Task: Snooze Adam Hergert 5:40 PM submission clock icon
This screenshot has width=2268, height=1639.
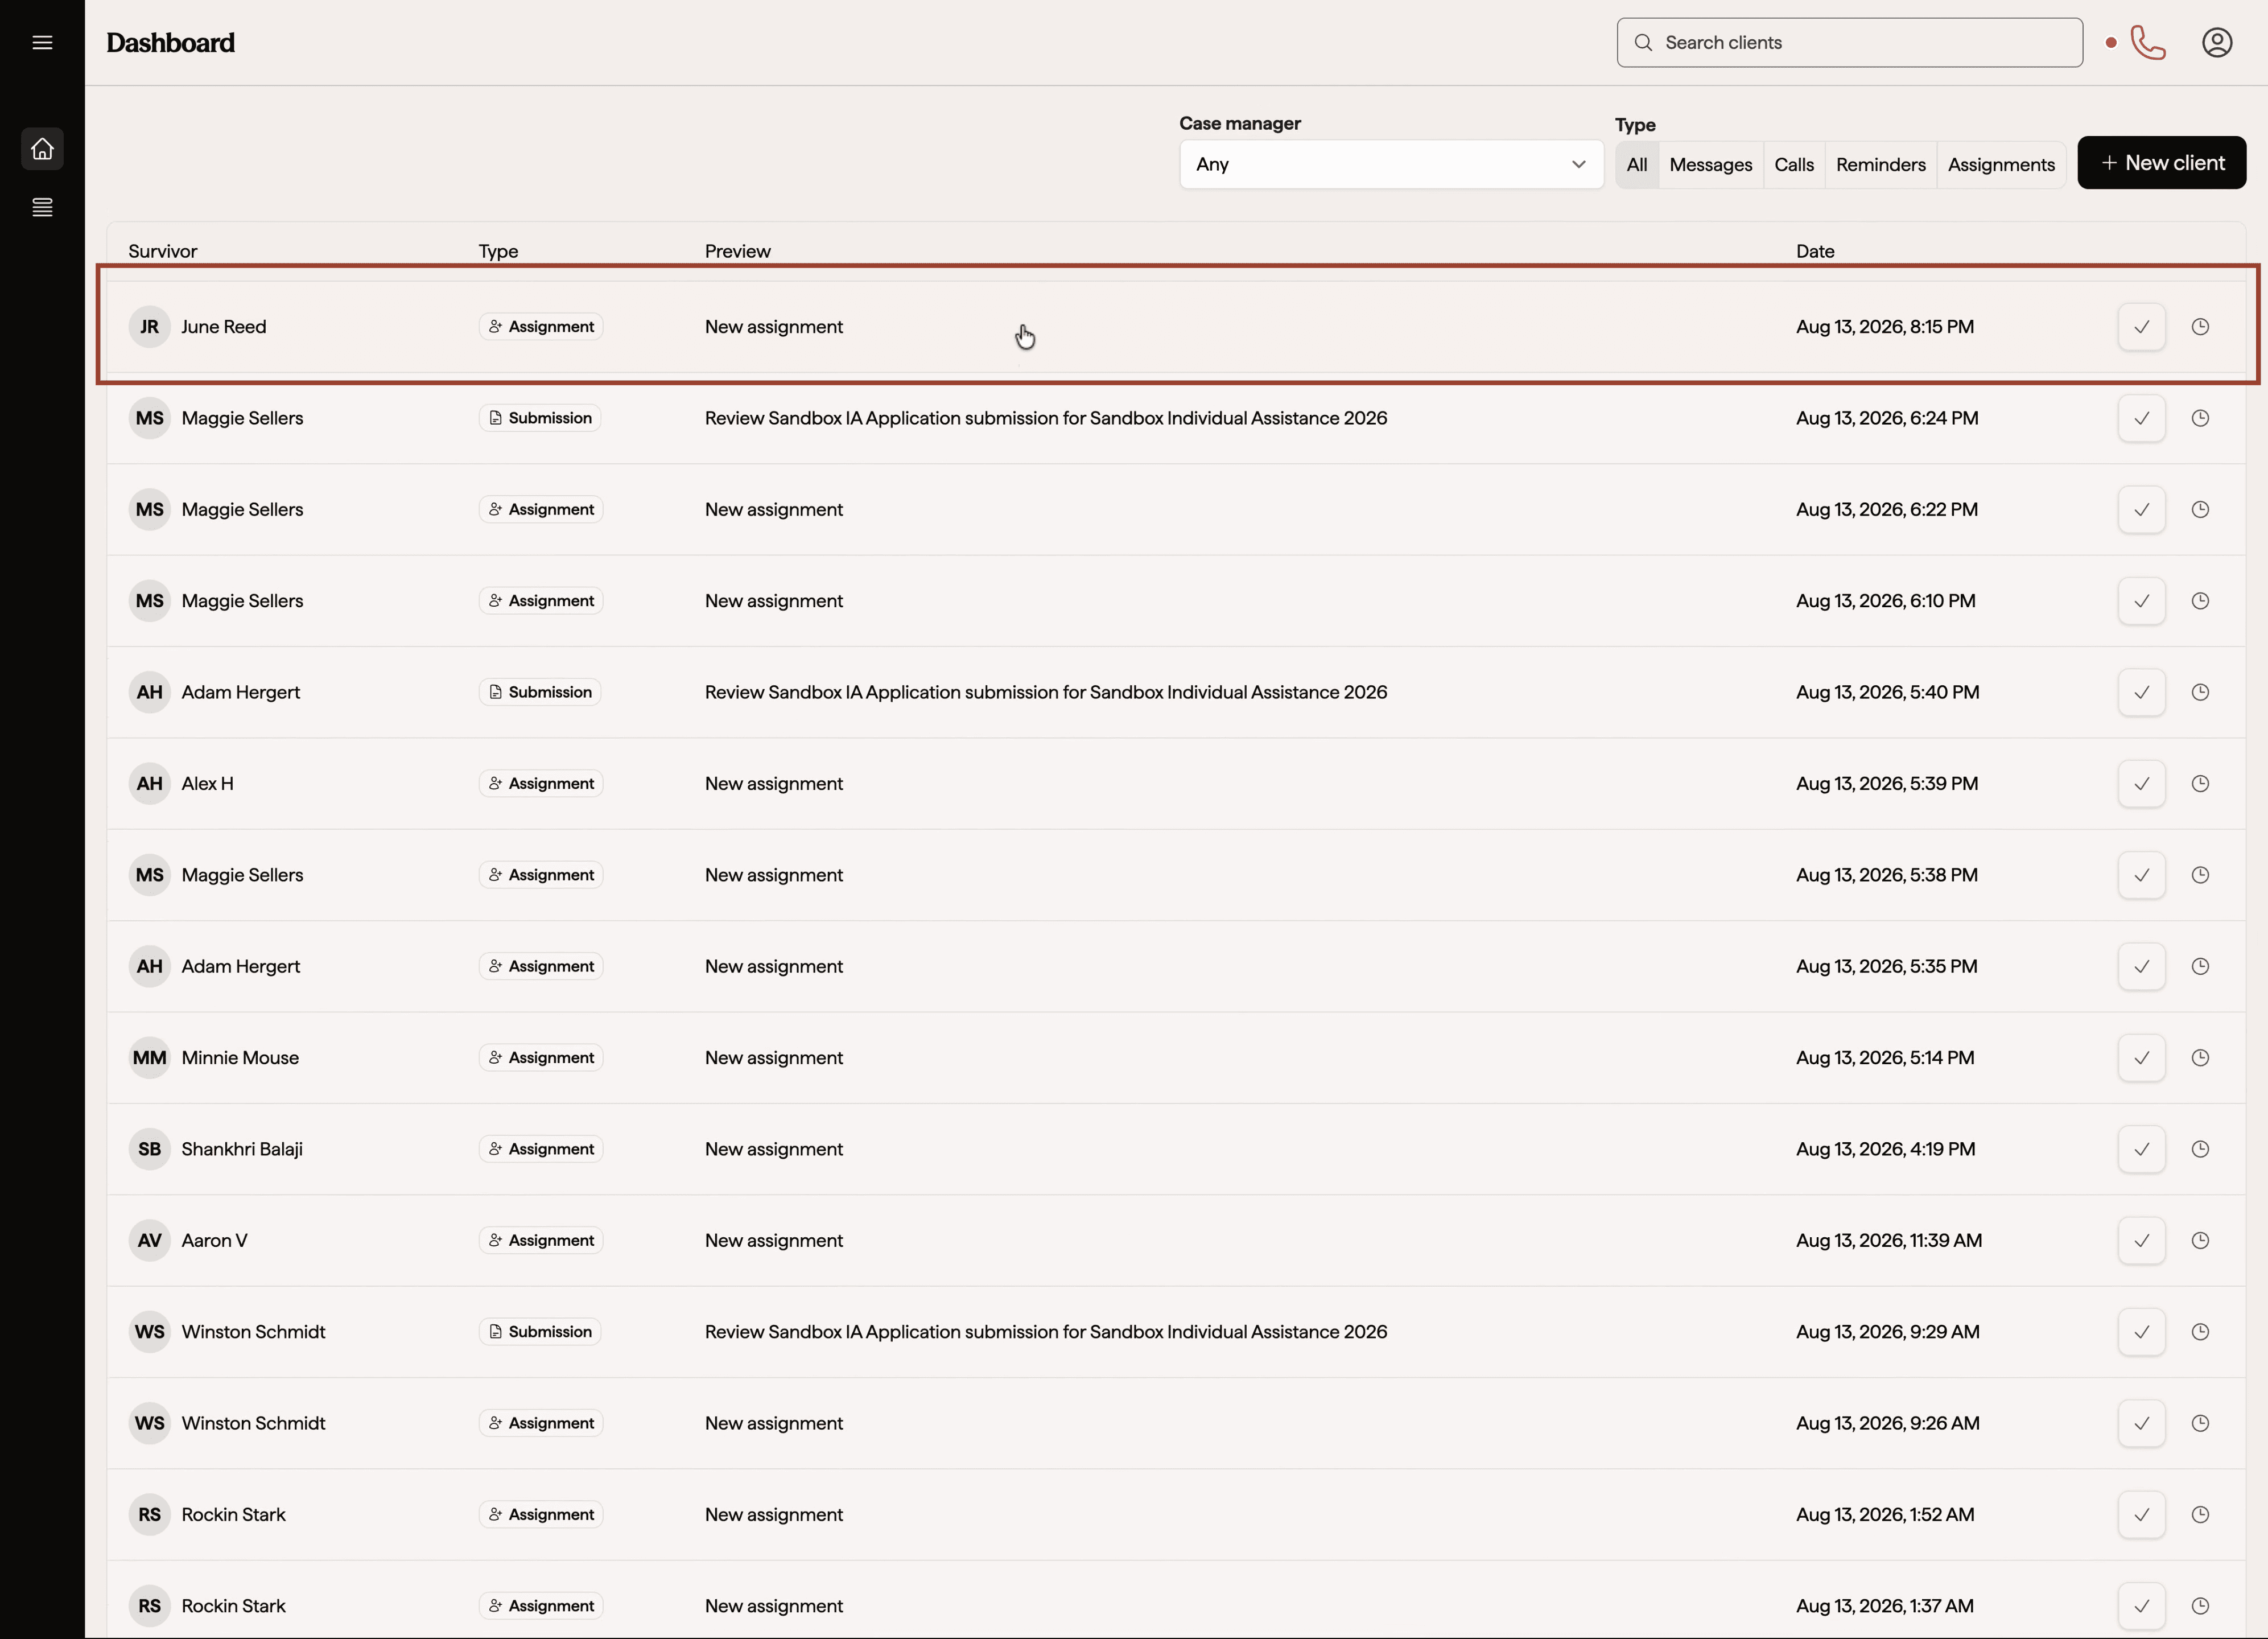Action: click(2200, 692)
